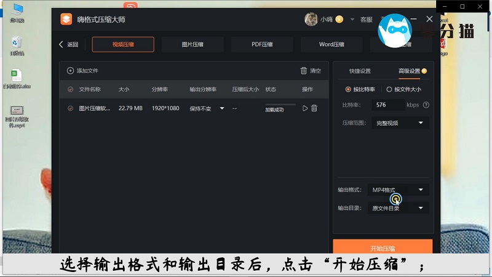Screen dimensions: 492x277
Task: Delete the file using the row trash icon
Action: (314, 108)
